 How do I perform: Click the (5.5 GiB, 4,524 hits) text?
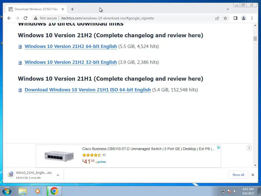click(x=139, y=46)
